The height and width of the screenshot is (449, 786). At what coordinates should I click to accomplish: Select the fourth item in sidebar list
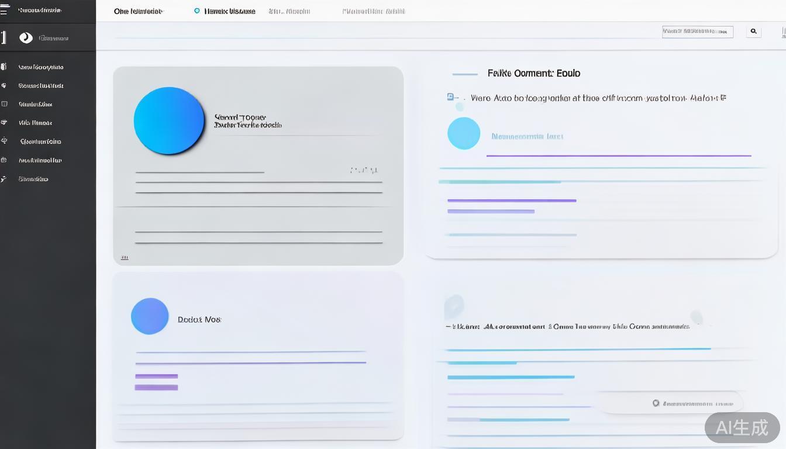pyautogui.click(x=35, y=123)
